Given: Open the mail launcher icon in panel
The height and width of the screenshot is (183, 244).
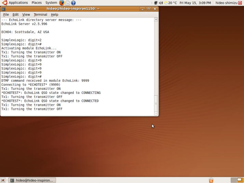Looking at the screenshot, I should click(68, 3).
